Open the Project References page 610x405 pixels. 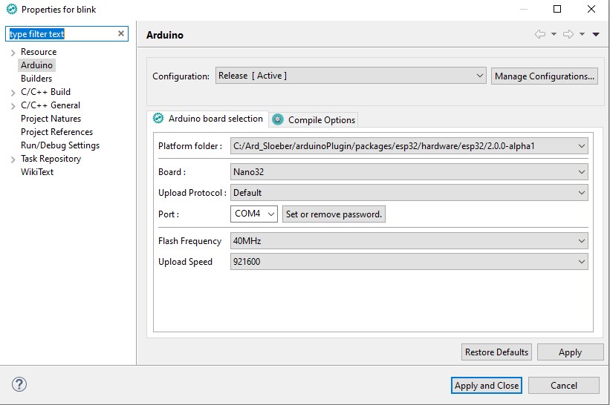(x=56, y=132)
